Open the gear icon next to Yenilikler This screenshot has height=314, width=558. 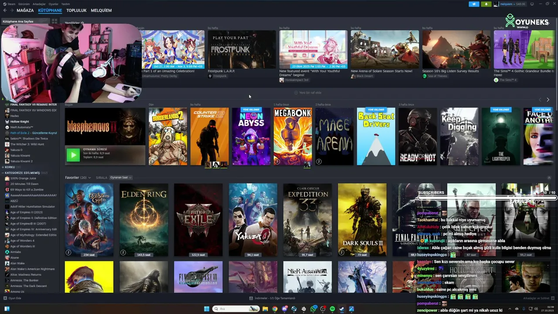(83, 23)
